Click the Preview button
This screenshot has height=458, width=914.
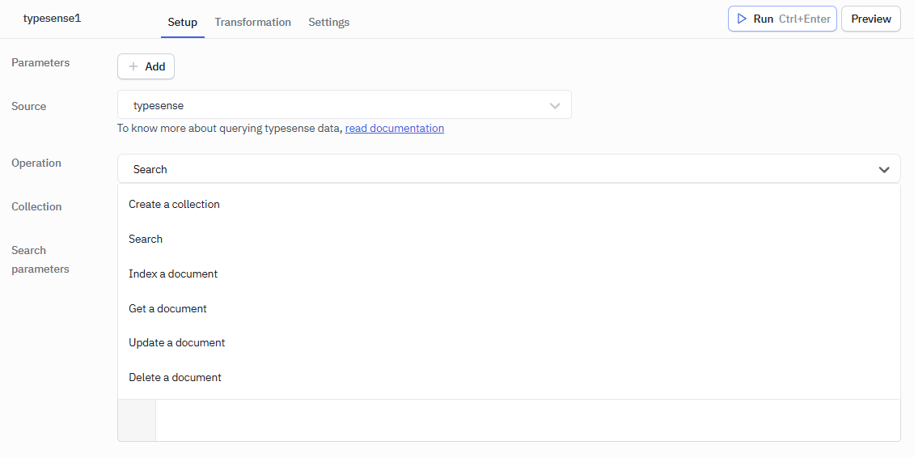coord(871,19)
